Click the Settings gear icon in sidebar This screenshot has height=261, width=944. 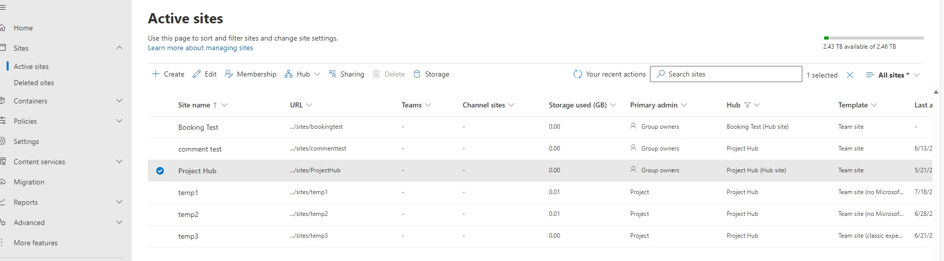[3, 141]
